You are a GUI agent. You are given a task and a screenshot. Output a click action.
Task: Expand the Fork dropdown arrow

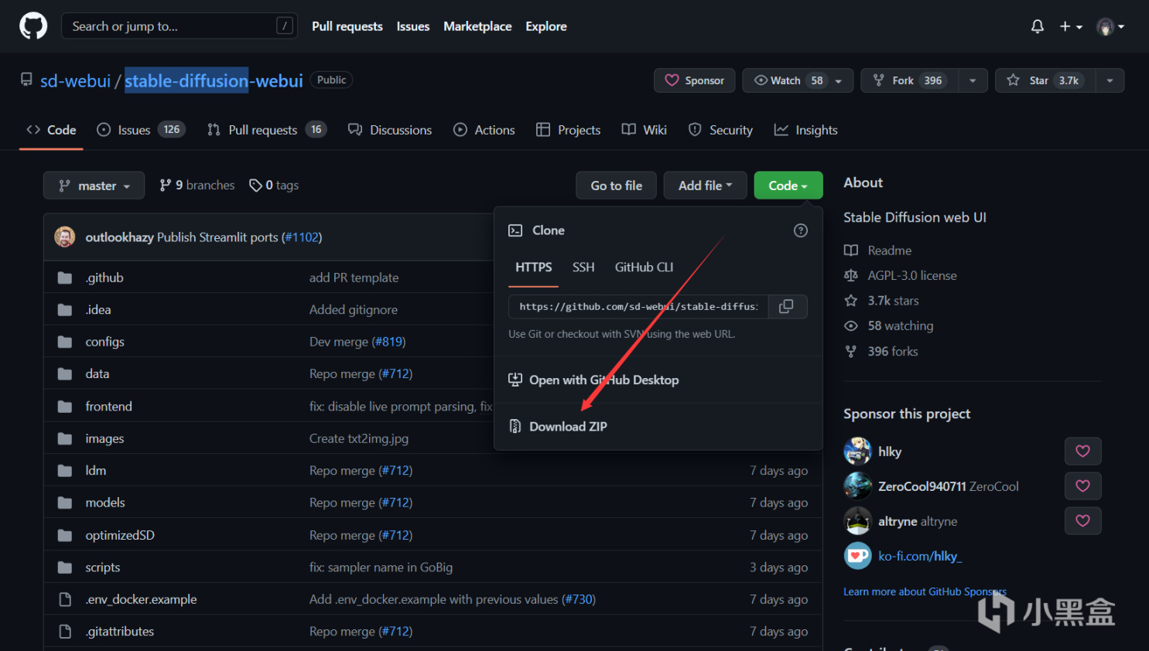(x=973, y=80)
